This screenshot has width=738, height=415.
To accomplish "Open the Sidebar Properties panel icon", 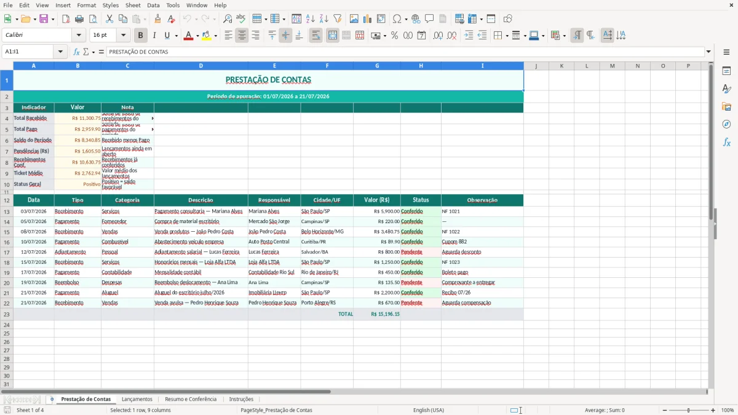I will pos(726,71).
